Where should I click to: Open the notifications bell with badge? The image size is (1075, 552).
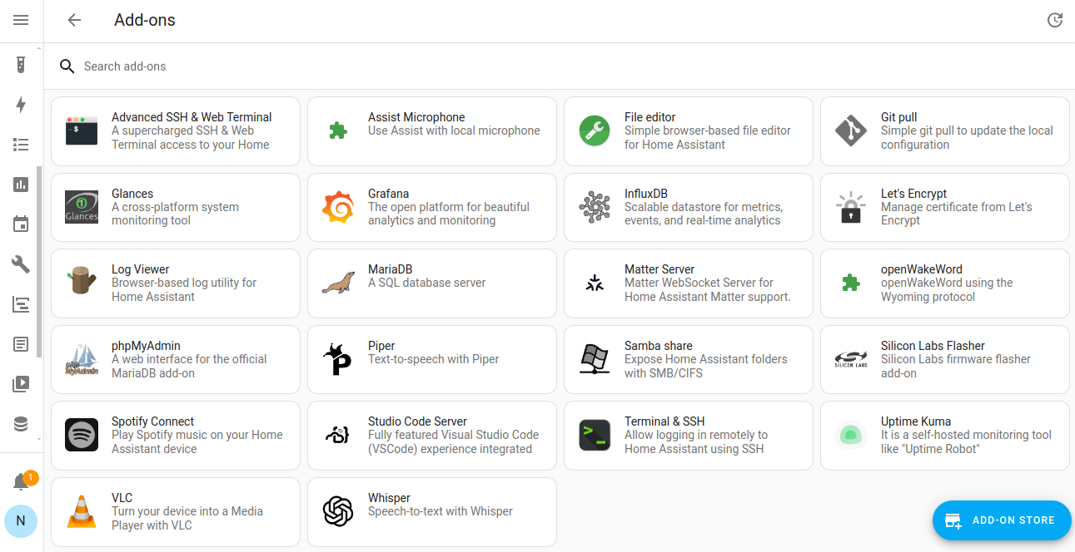(x=21, y=481)
